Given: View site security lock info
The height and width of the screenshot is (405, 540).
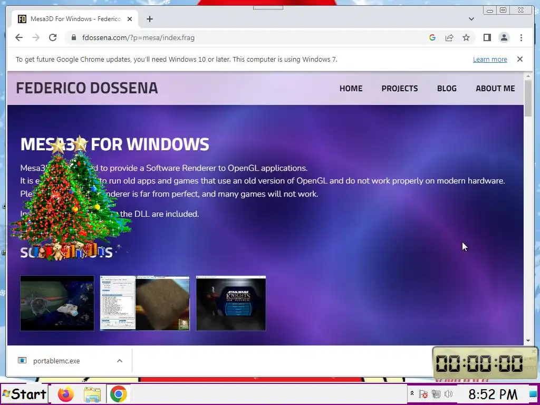Looking at the screenshot, I should [x=73, y=37].
